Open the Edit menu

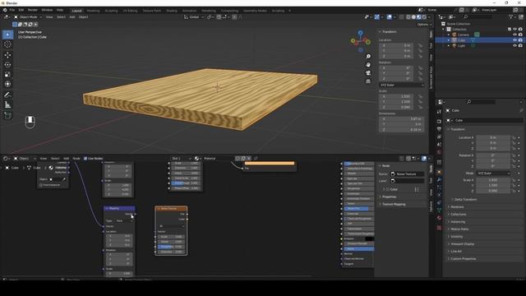pos(21,10)
